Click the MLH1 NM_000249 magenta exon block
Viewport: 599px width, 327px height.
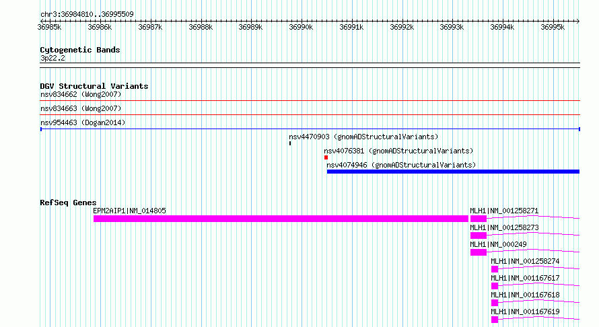(479, 252)
